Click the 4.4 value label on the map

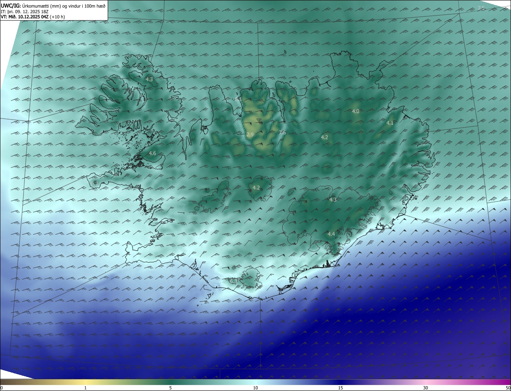331,234
